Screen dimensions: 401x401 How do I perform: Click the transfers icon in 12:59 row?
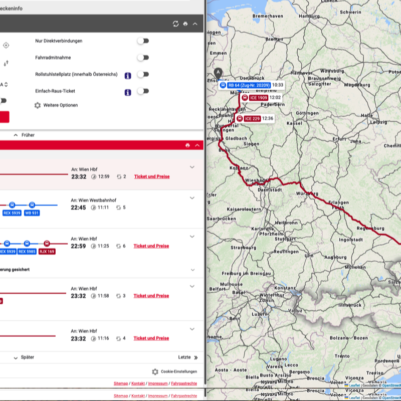coord(119,177)
